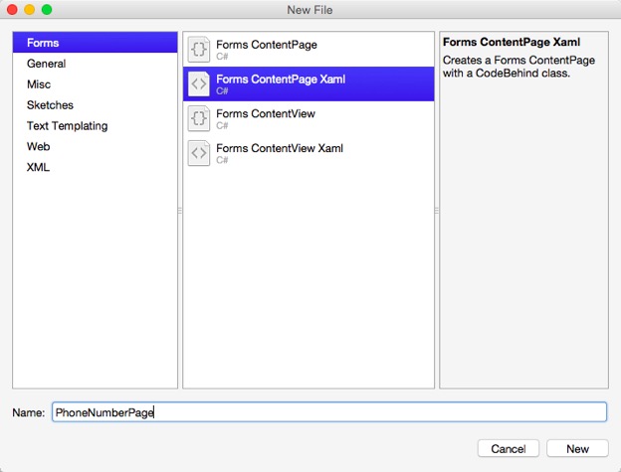Image resolution: width=621 pixels, height=472 pixels.
Task: Click the Forms ContentPage file icon
Action: [x=198, y=50]
